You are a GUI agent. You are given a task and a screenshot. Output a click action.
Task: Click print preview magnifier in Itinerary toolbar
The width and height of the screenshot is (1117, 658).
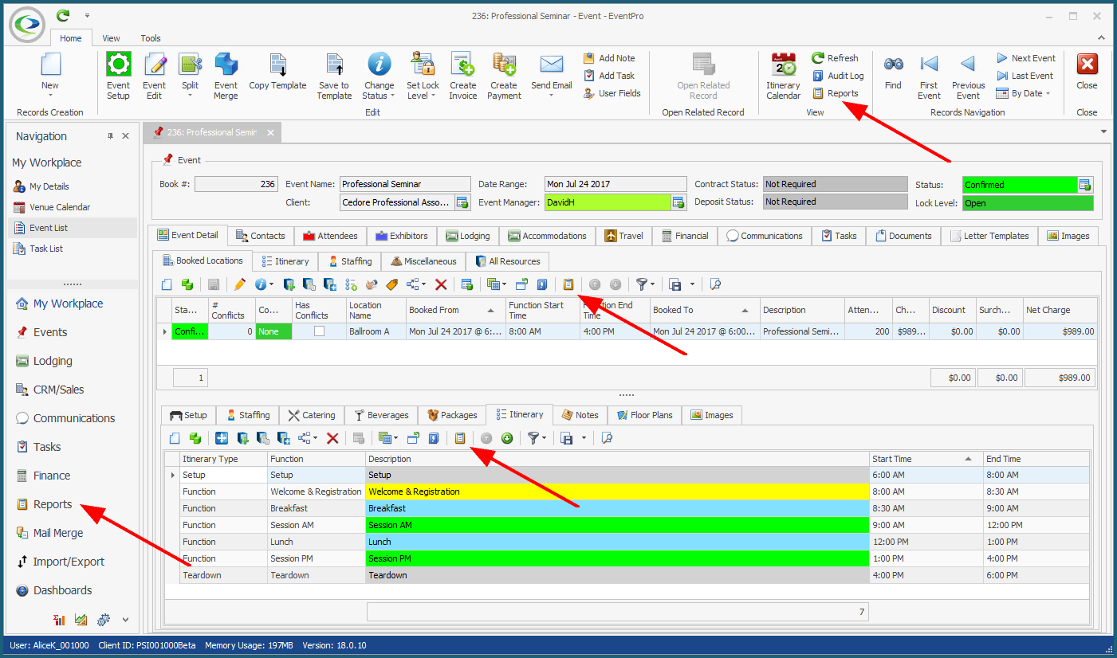coord(607,438)
